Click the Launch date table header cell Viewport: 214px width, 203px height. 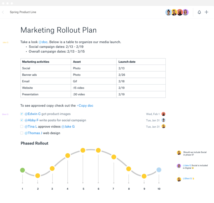tap(127, 62)
